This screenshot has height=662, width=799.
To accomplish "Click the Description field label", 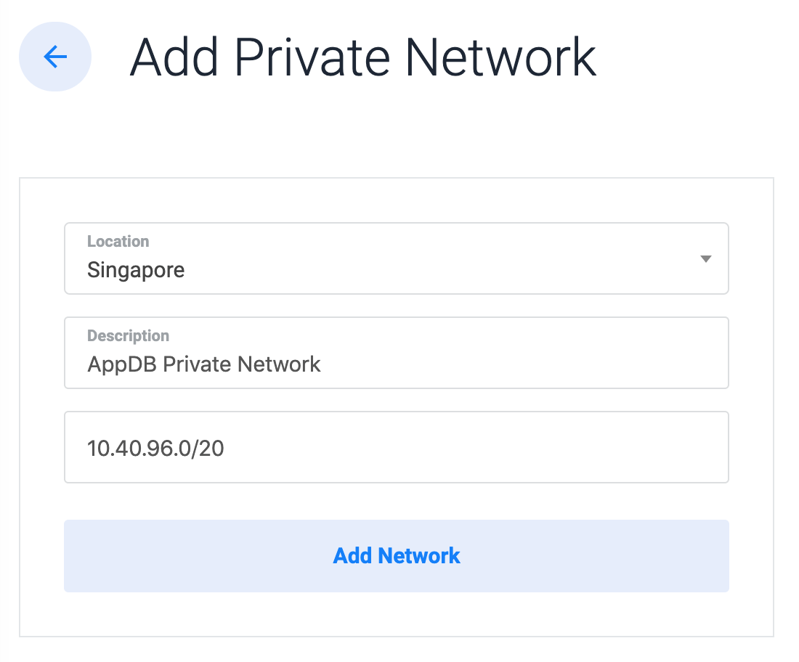I will point(128,335).
